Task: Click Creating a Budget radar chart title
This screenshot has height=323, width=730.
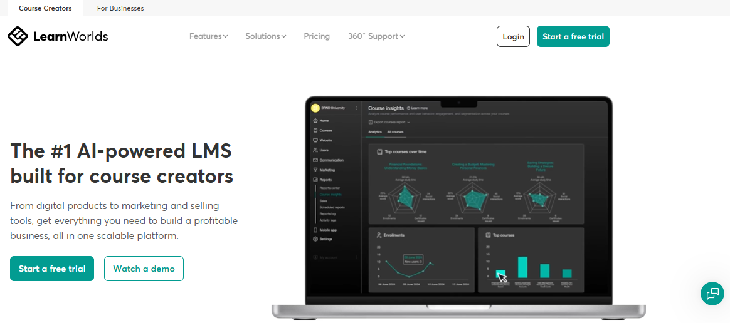Action: [473, 166]
